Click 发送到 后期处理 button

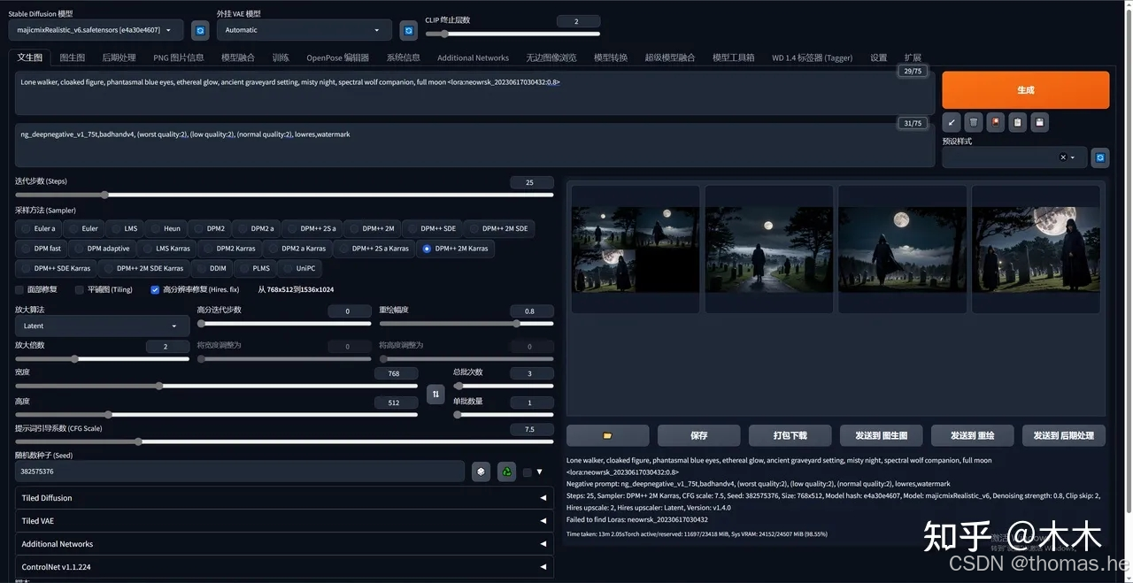tap(1063, 435)
